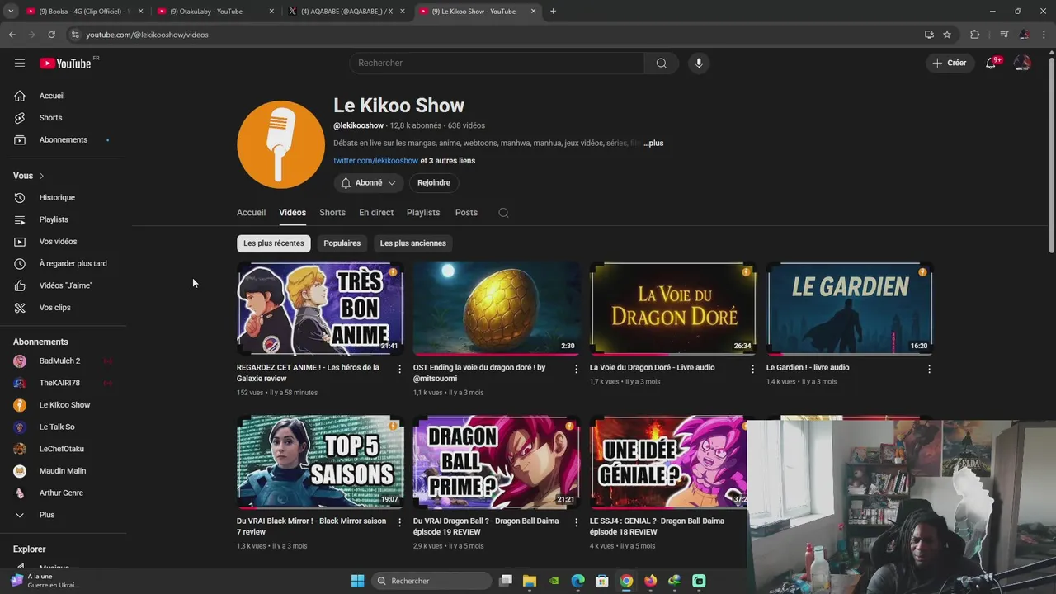Open Chrome extensions puzzle icon

coord(974,35)
